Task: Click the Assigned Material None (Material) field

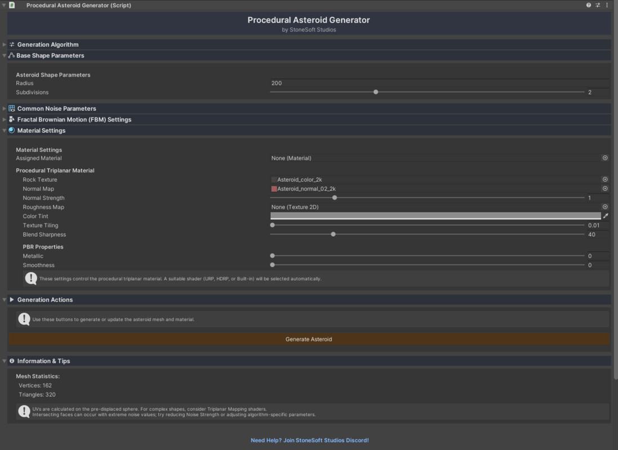Action: coord(436,158)
